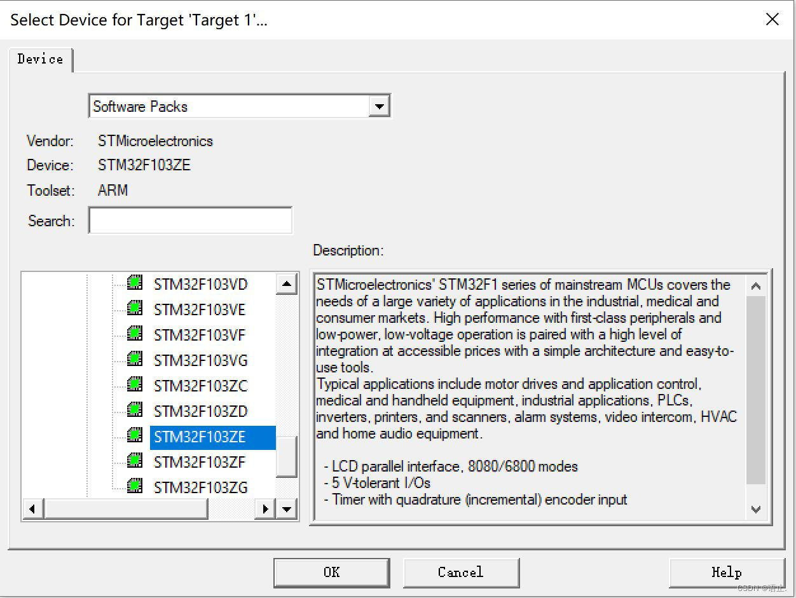
Task: Click the 'Timer with quadrature' encoder line
Action: 476,499
